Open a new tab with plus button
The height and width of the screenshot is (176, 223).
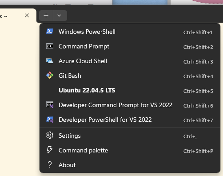pos(46,16)
